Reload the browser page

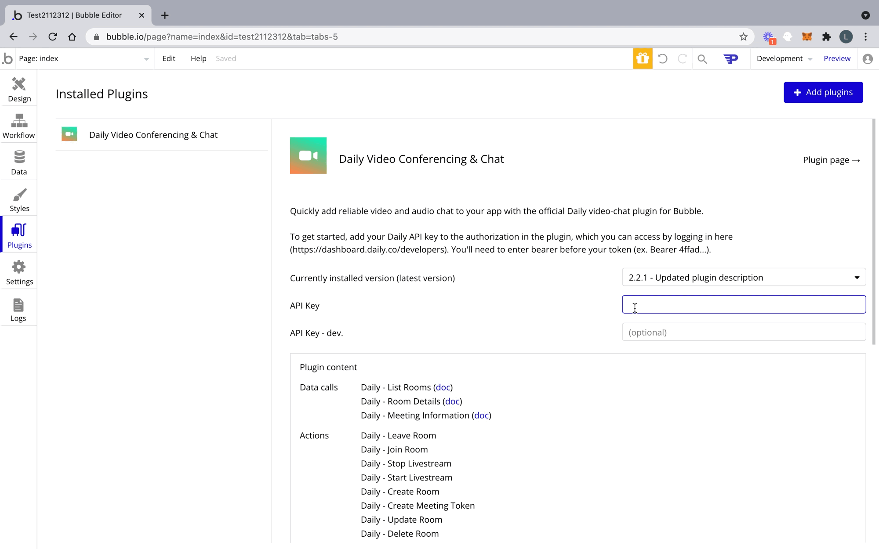pyautogui.click(x=53, y=37)
